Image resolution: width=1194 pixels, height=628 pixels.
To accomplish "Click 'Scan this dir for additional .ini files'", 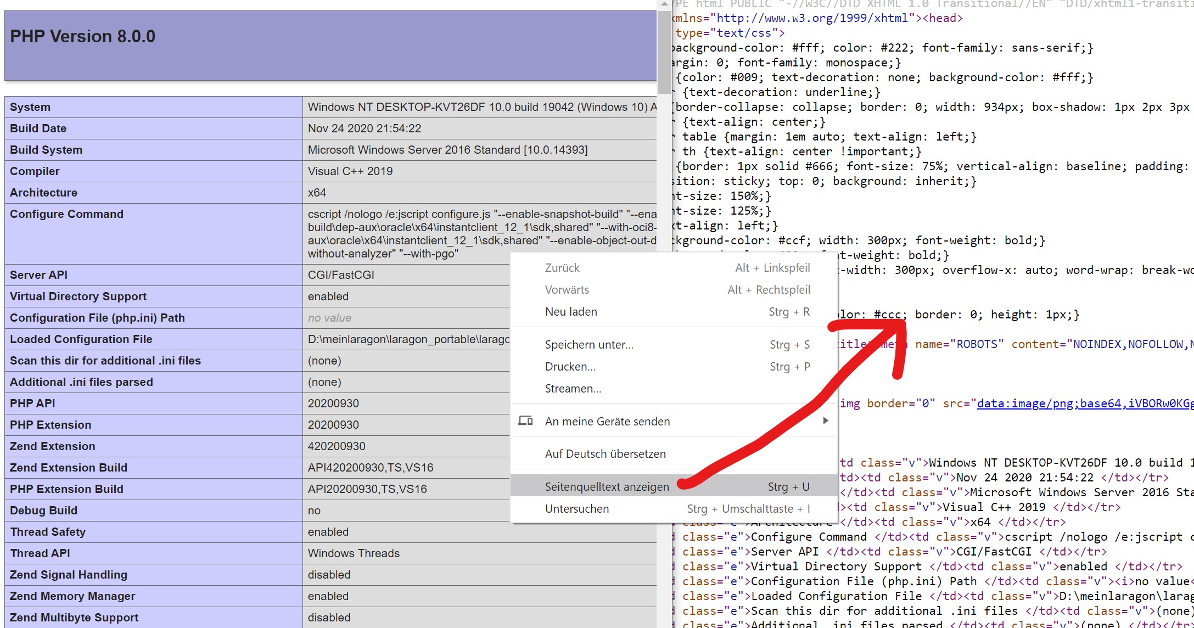I will click(x=105, y=361).
